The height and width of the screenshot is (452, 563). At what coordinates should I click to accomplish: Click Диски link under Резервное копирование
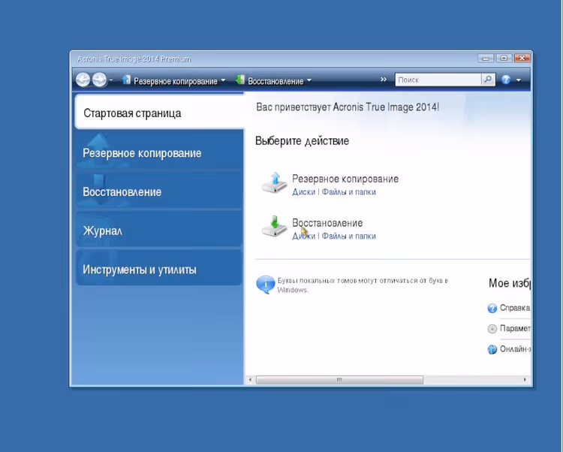pyautogui.click(x=303, y=192)
